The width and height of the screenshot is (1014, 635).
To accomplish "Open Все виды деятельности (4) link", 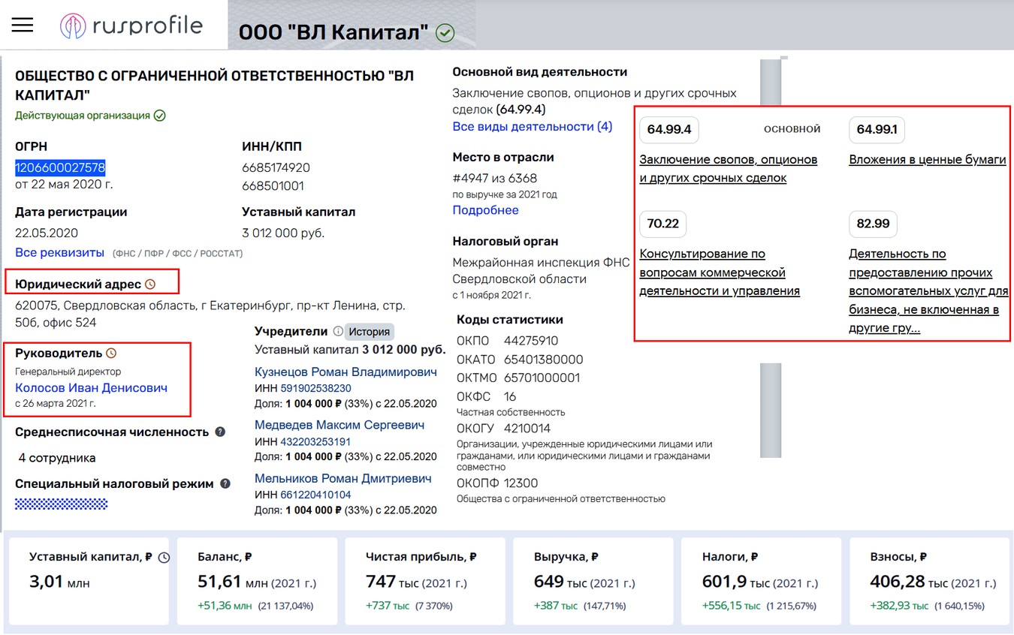I will pos(533,127).
